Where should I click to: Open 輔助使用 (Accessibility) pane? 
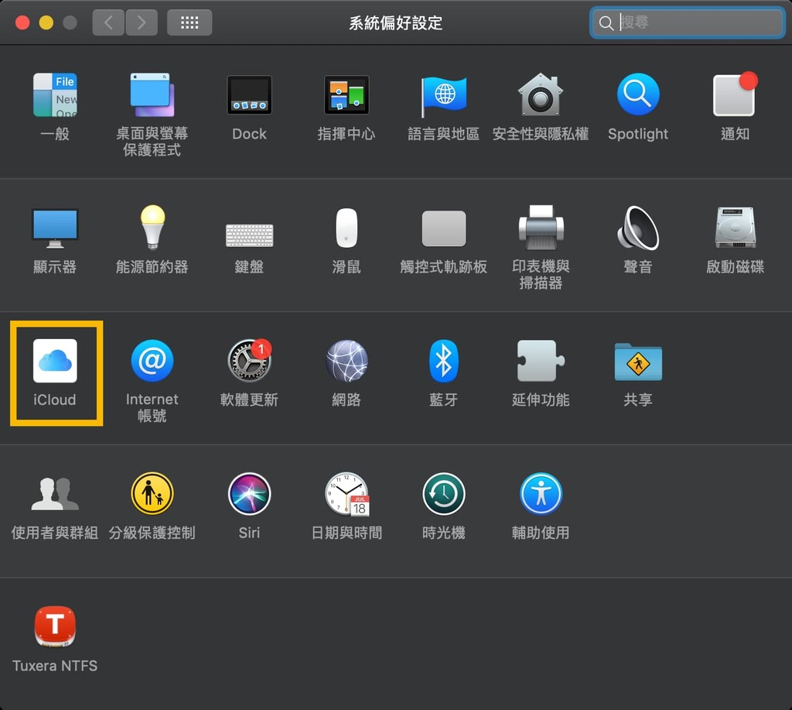pos(541,494)
